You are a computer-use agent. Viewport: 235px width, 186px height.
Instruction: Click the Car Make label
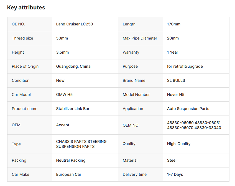click(21, 174)
